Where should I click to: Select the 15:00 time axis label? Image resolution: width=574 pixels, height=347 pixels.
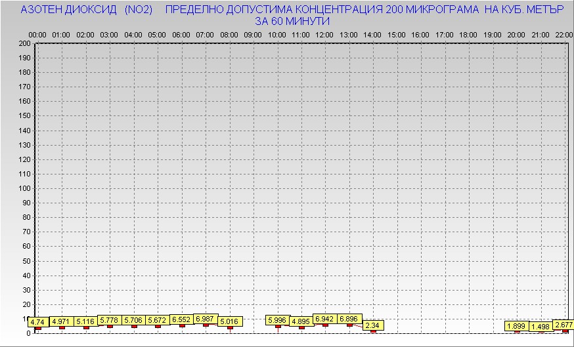[397, 34]
